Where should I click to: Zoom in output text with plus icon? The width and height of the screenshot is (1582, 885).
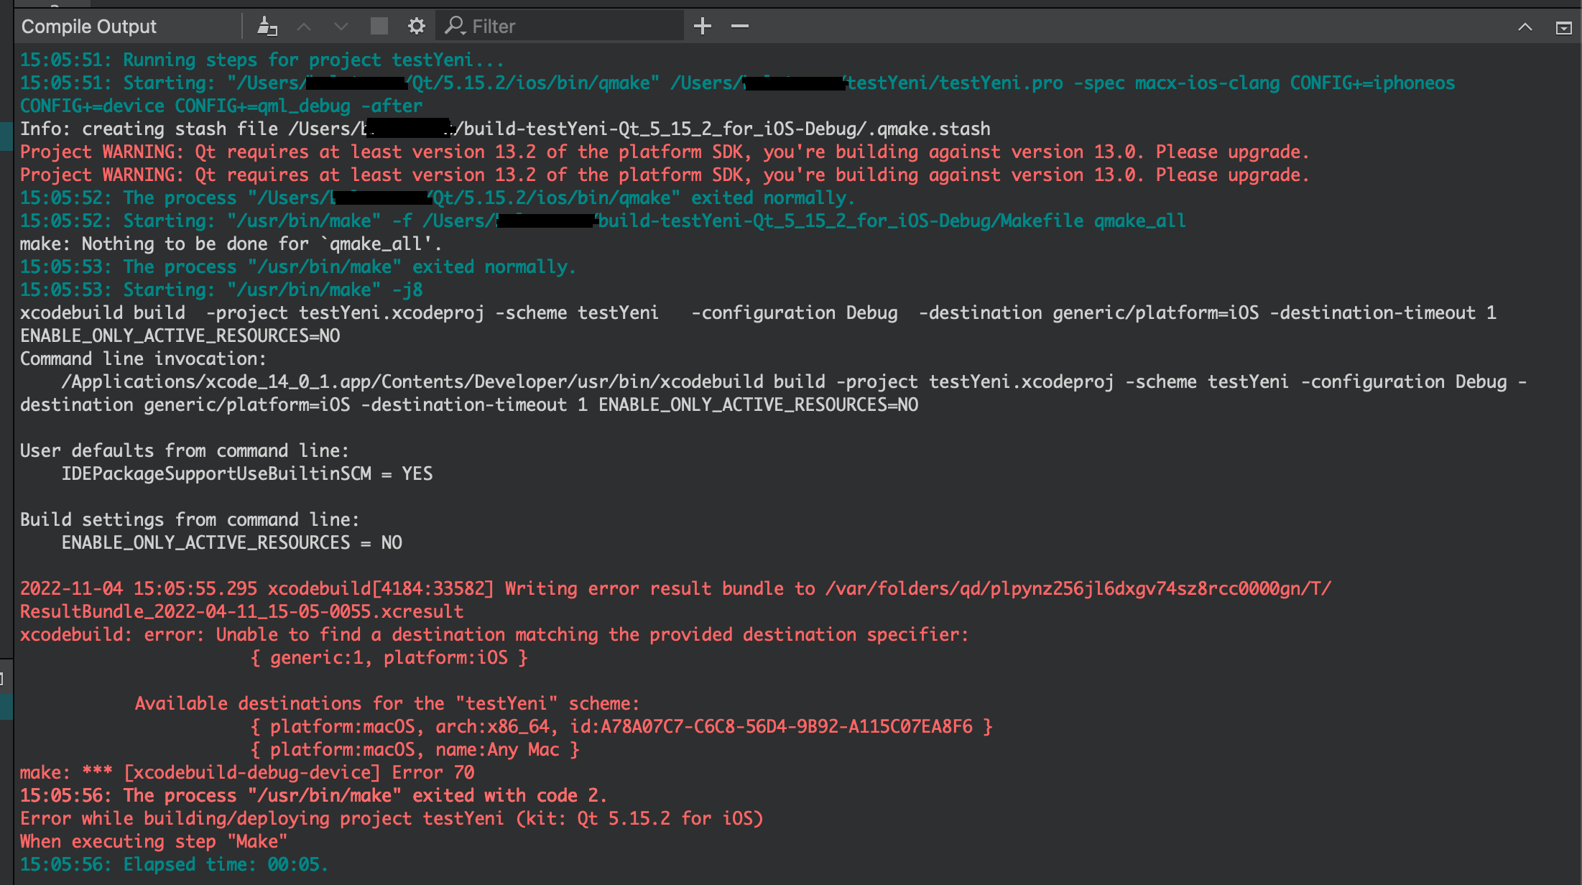click(x=702, y=27)
